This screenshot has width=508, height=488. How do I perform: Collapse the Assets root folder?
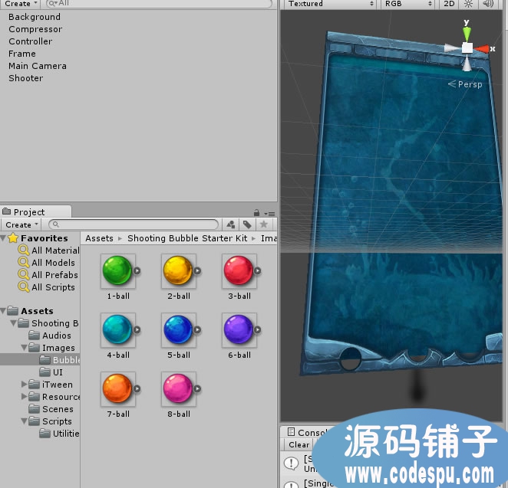(x=3, y=311)
